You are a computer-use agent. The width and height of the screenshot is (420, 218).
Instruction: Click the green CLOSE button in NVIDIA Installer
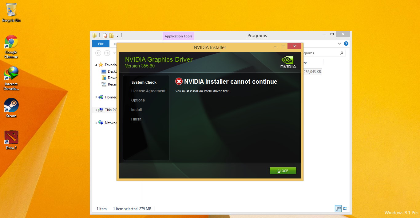[x=283, y=171]
